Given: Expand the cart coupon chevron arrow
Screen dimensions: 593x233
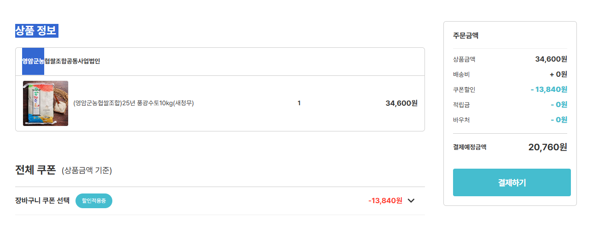Looking at the screenshot, I should (411, 201).
